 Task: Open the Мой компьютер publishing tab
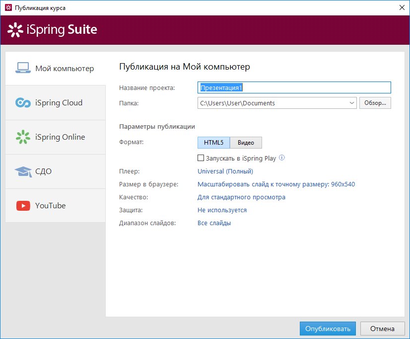pyautogui.click(x=56, y=68)
